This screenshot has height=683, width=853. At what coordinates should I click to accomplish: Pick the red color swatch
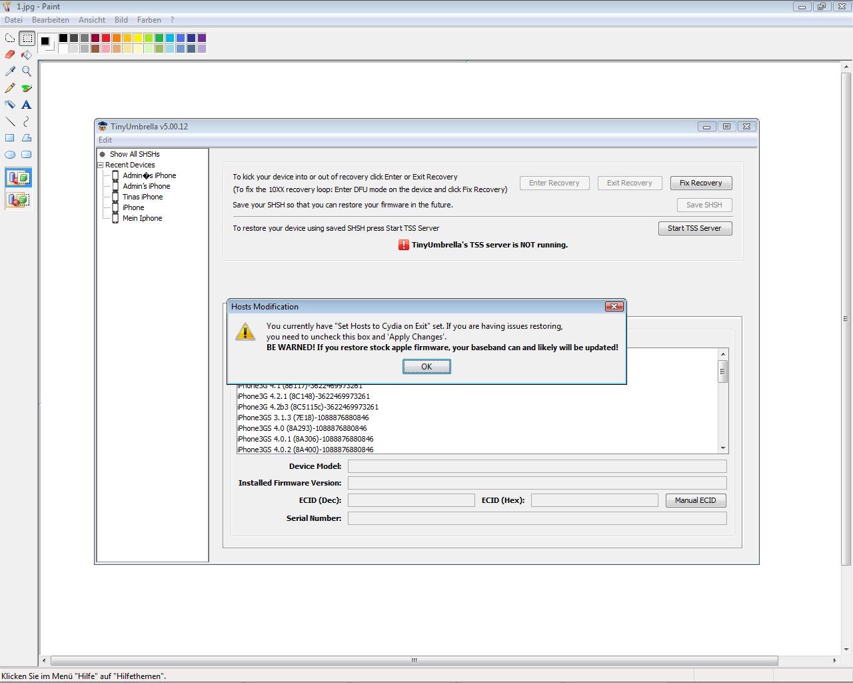106,38
